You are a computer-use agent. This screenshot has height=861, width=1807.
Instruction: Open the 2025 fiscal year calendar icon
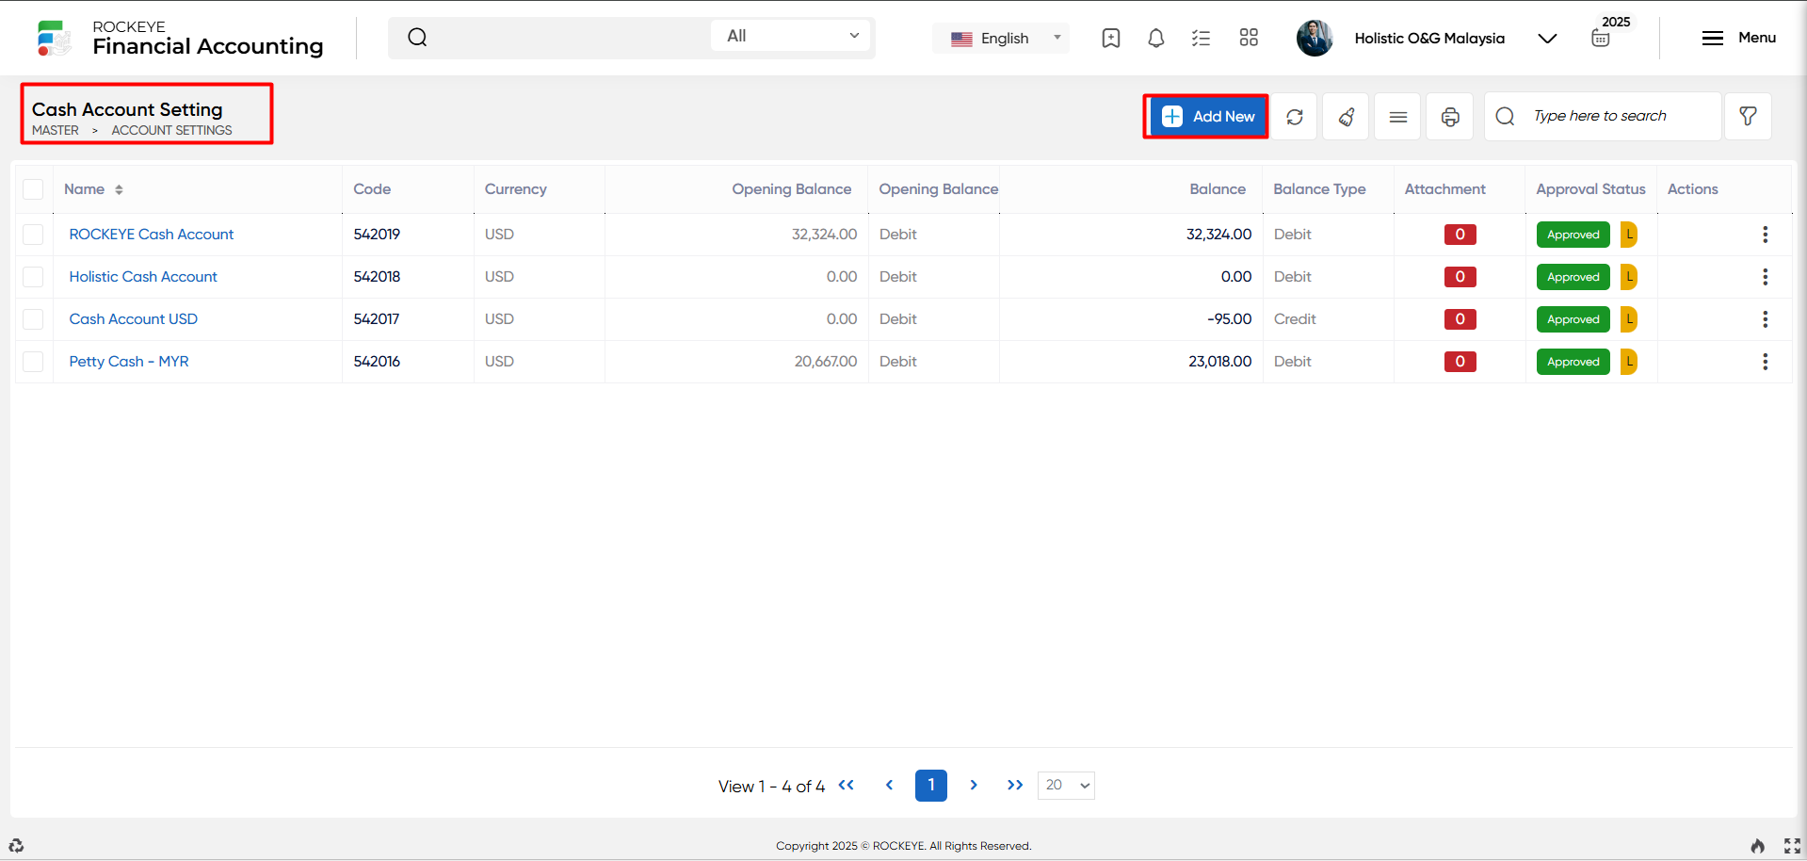[1601, 39]
